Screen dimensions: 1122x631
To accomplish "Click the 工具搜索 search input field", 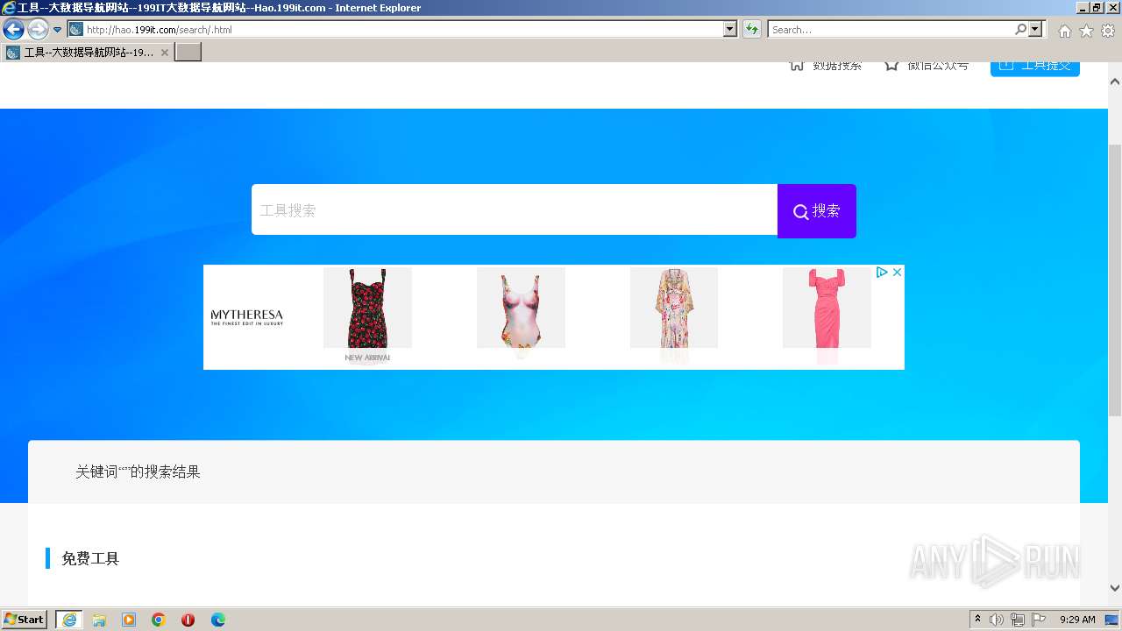I will click(x=515, y=210).
